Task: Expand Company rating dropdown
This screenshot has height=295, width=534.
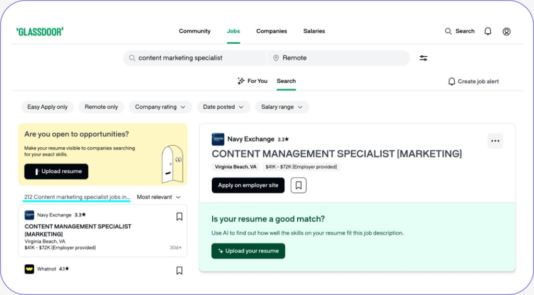Action: coord(160,107)
